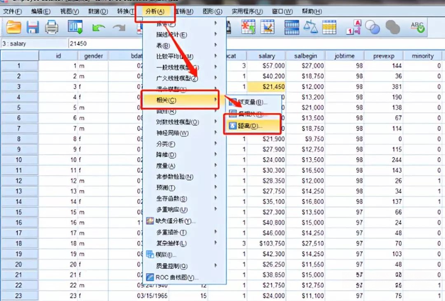Open the 图形(G) menu

click(x=212, y=12)
